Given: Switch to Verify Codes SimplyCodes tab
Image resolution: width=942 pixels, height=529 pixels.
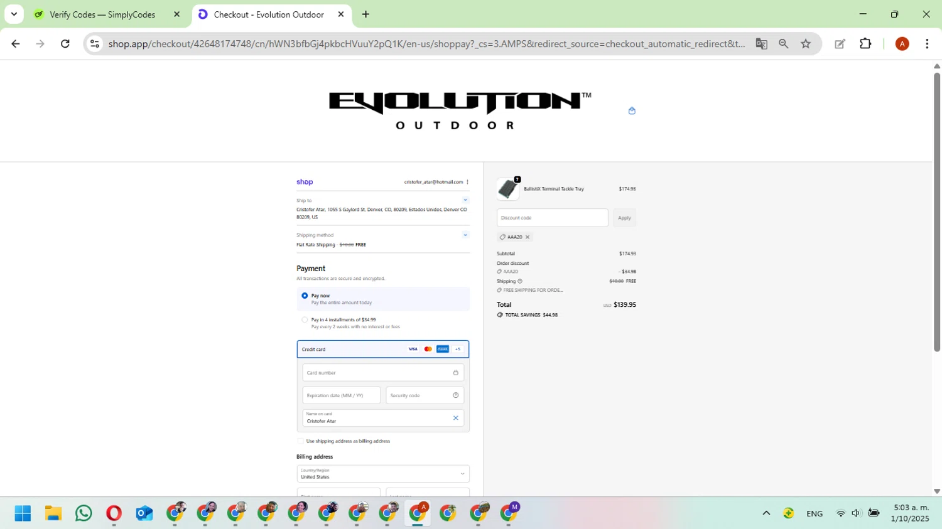Looking at the screenshot, I should 102,14.
